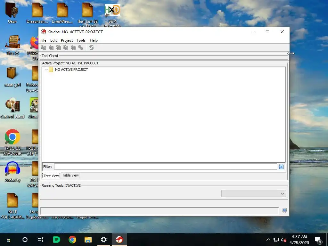
Task: Select the This PC desktop icon
Action: pyautogui.click(x=12, y=45)
